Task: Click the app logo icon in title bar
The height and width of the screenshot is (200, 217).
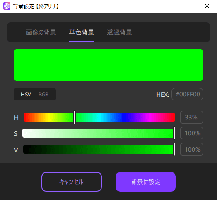Action: pyautogui.click(x=7, y=6)
